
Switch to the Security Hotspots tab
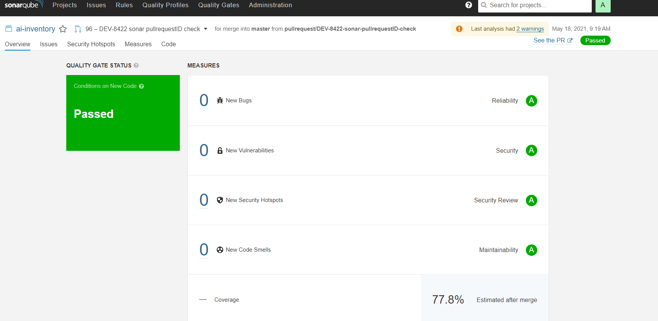point(91,44)
